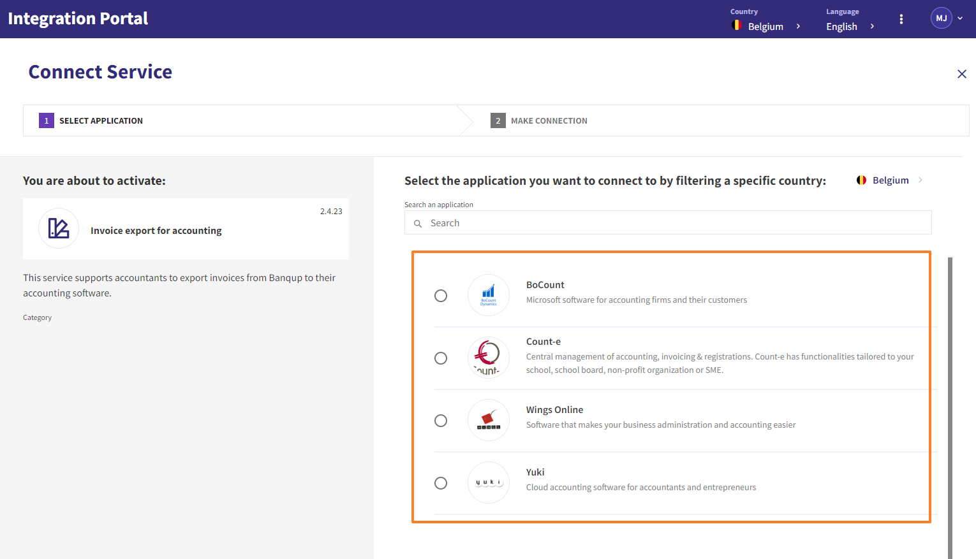The width and height of the screenshot is (976, 559).
Task: Click the application list vertical scrollbar
Action: pos(950,408)
